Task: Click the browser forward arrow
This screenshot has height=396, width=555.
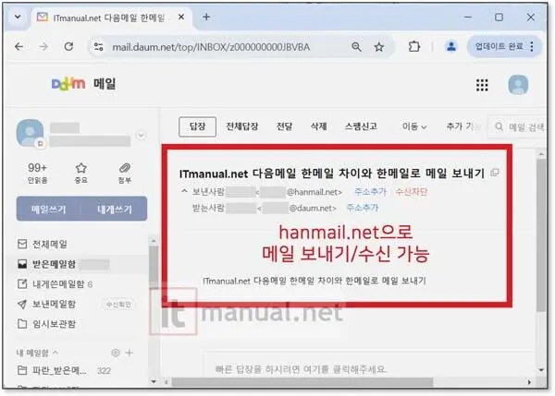Action: click(x=43, y=46)
